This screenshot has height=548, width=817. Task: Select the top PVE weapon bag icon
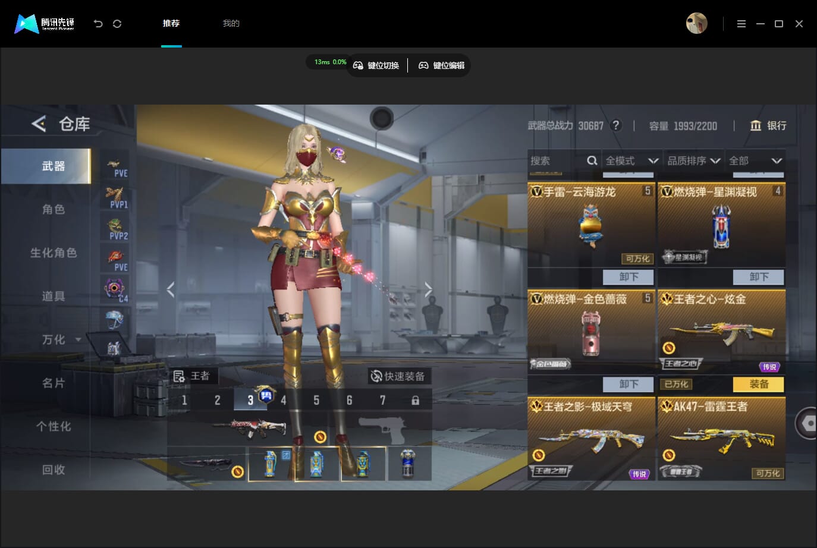pos(115,167)
